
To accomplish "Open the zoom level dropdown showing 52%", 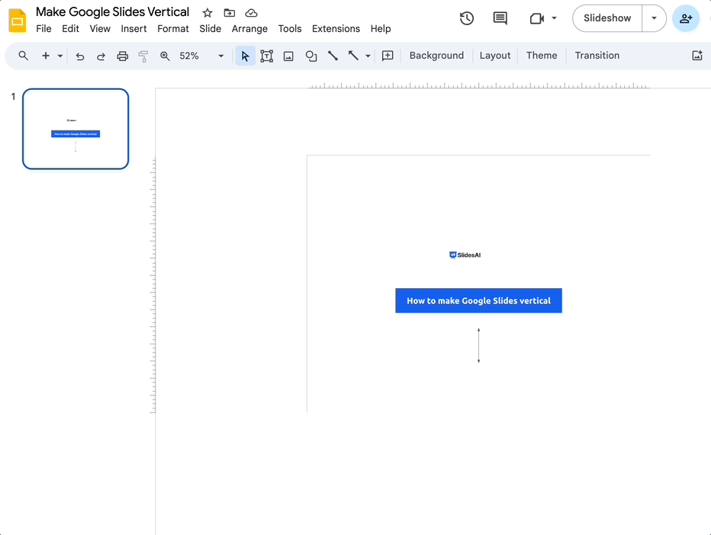I will pos(220,55).
